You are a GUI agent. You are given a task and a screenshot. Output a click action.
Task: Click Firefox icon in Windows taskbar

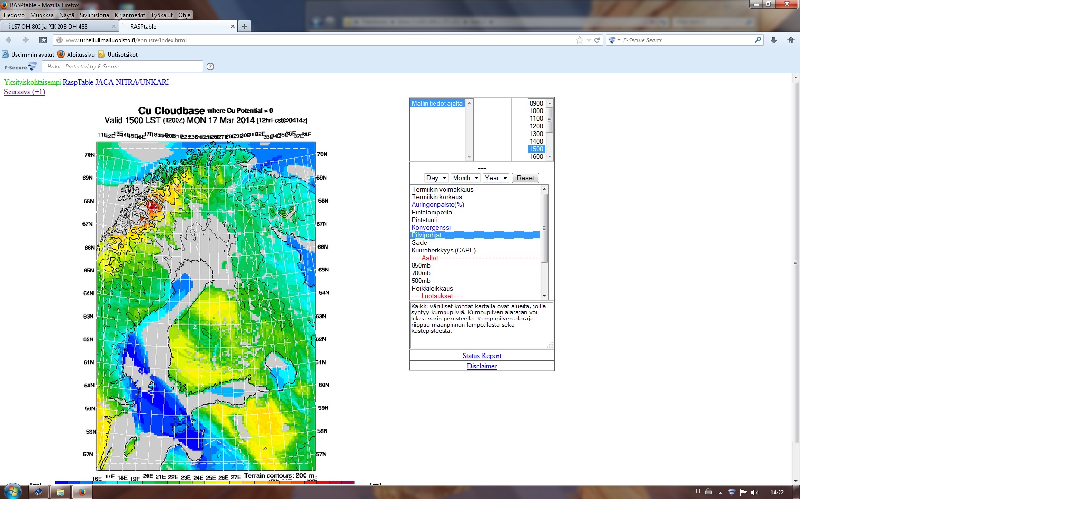coord(82,492)
